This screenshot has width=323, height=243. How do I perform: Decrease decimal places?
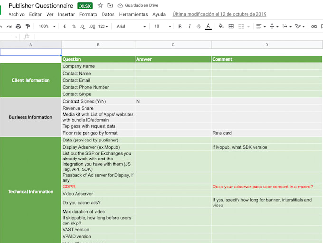83,27
